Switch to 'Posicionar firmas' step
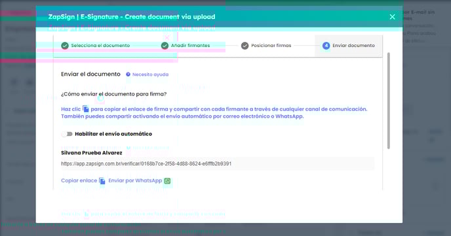The image size is (451, 236). [x=266, y=45]
